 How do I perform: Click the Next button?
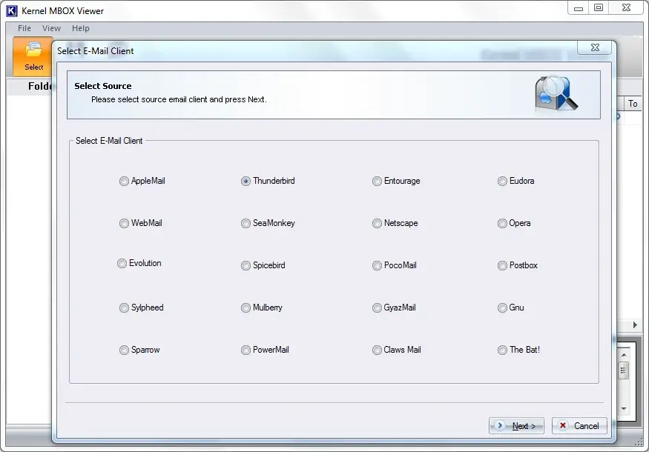(516, 426)
